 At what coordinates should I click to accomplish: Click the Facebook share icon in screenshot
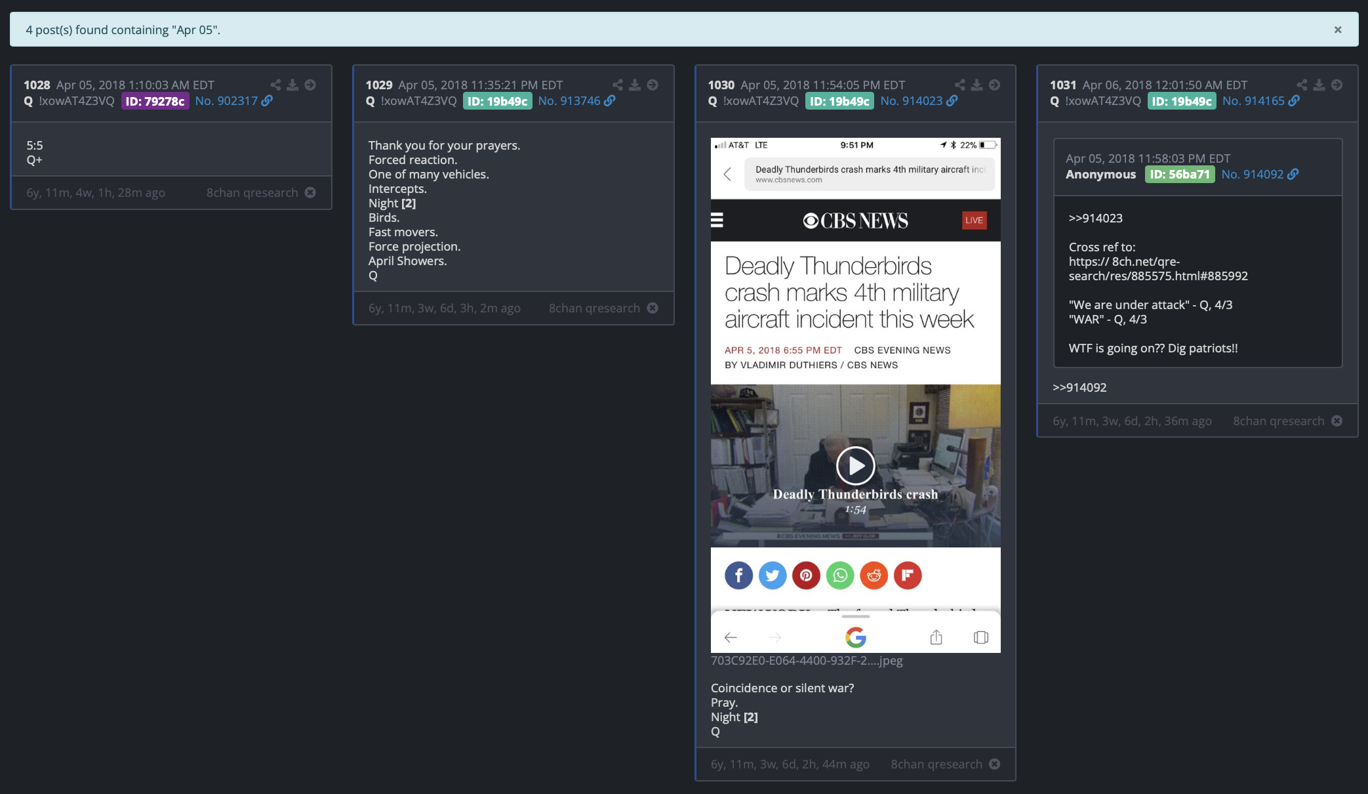(x=738, y=575)
